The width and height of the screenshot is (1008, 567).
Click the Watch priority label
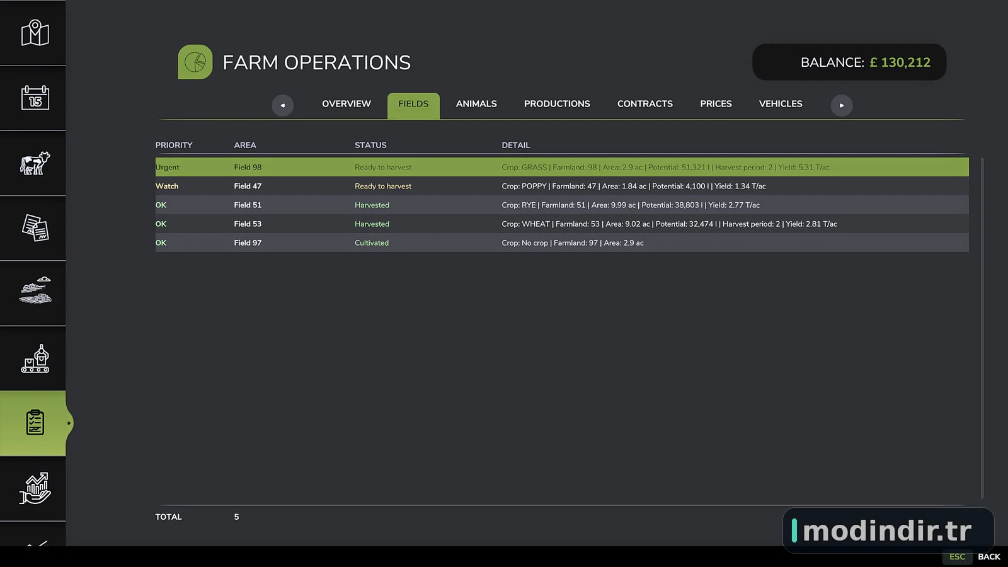[x=167, y=186]
